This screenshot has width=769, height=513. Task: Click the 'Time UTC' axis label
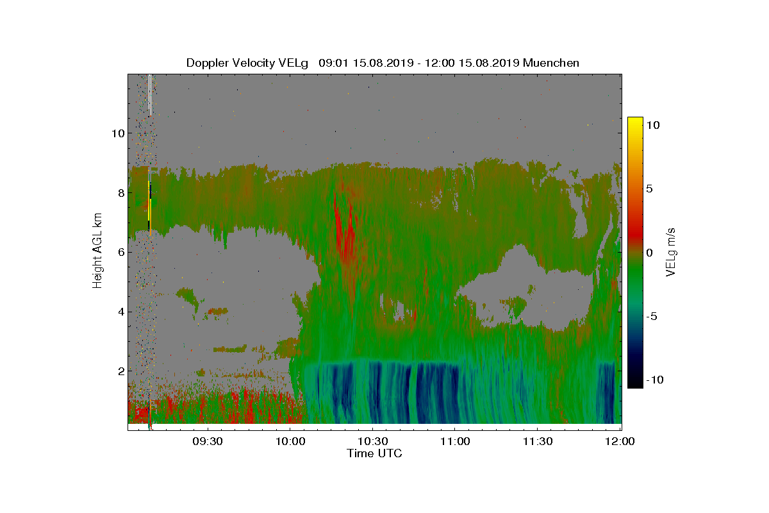tap(374, 453)
